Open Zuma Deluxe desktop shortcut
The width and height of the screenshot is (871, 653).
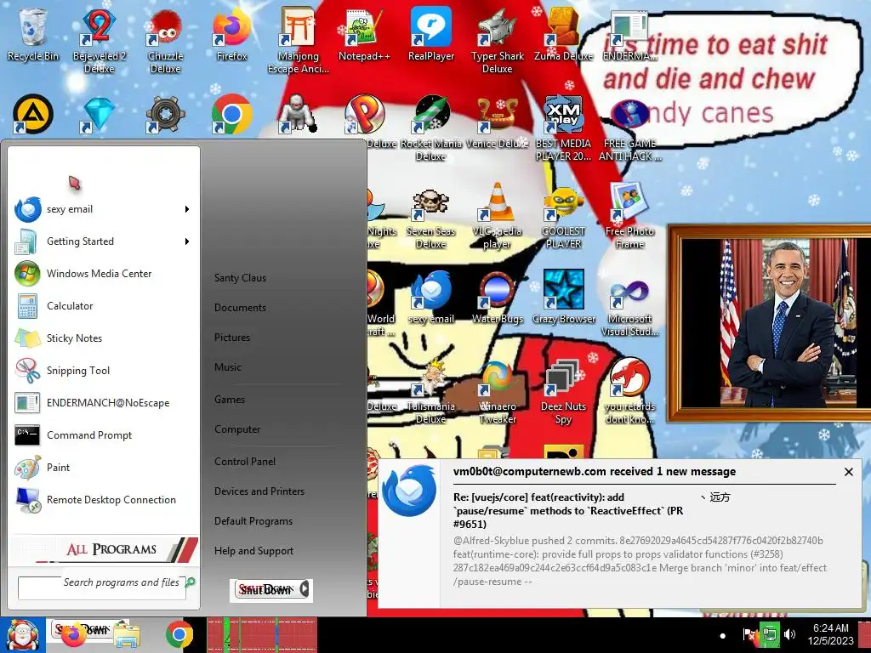click(x=563, y=34)
